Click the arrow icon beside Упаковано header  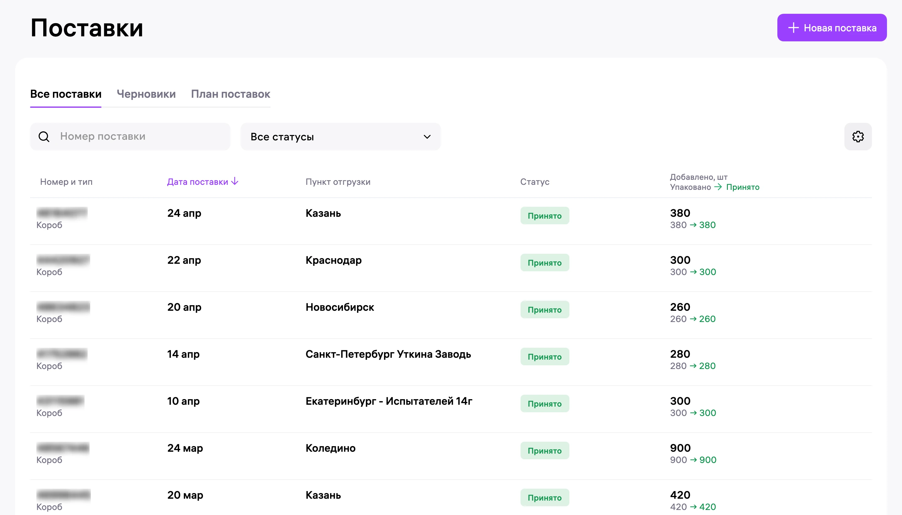[x=718, y=187]
